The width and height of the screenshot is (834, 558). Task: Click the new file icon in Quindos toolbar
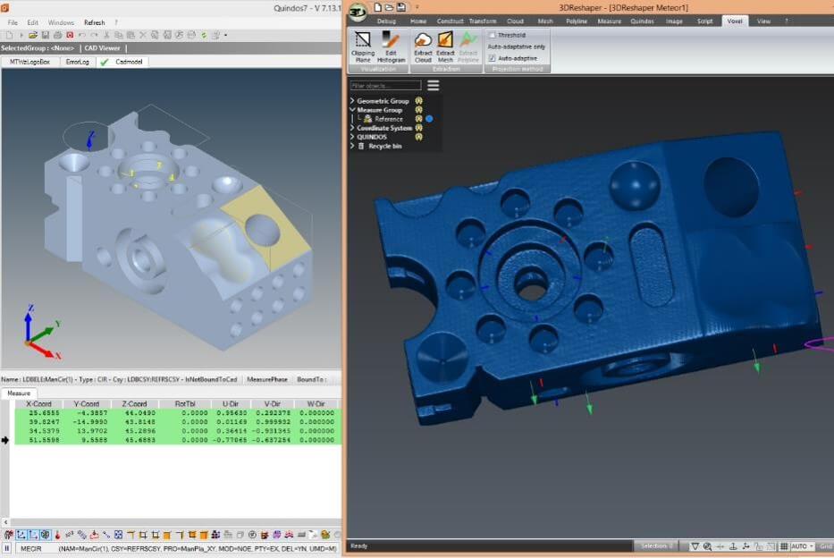[10, 35]
